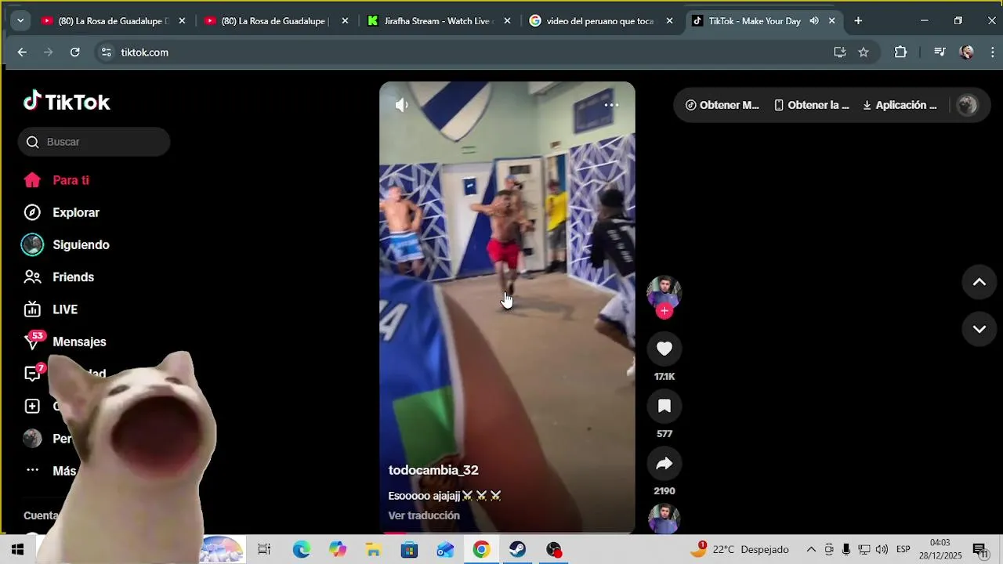Open Steam from taskbar
The image size is (1003, 564).
(517, 550)
